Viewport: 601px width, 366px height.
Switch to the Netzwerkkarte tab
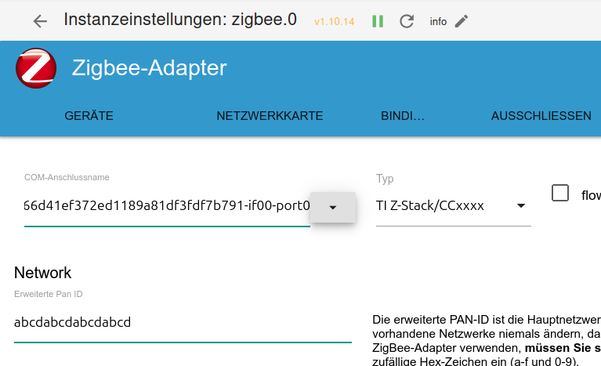[270, 116]
